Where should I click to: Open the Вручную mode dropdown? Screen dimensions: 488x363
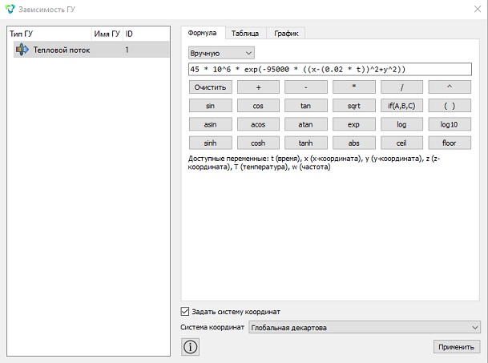(221, 53)
